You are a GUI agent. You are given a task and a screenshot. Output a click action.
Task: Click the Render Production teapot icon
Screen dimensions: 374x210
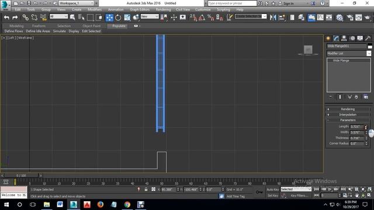click(368, 17)
